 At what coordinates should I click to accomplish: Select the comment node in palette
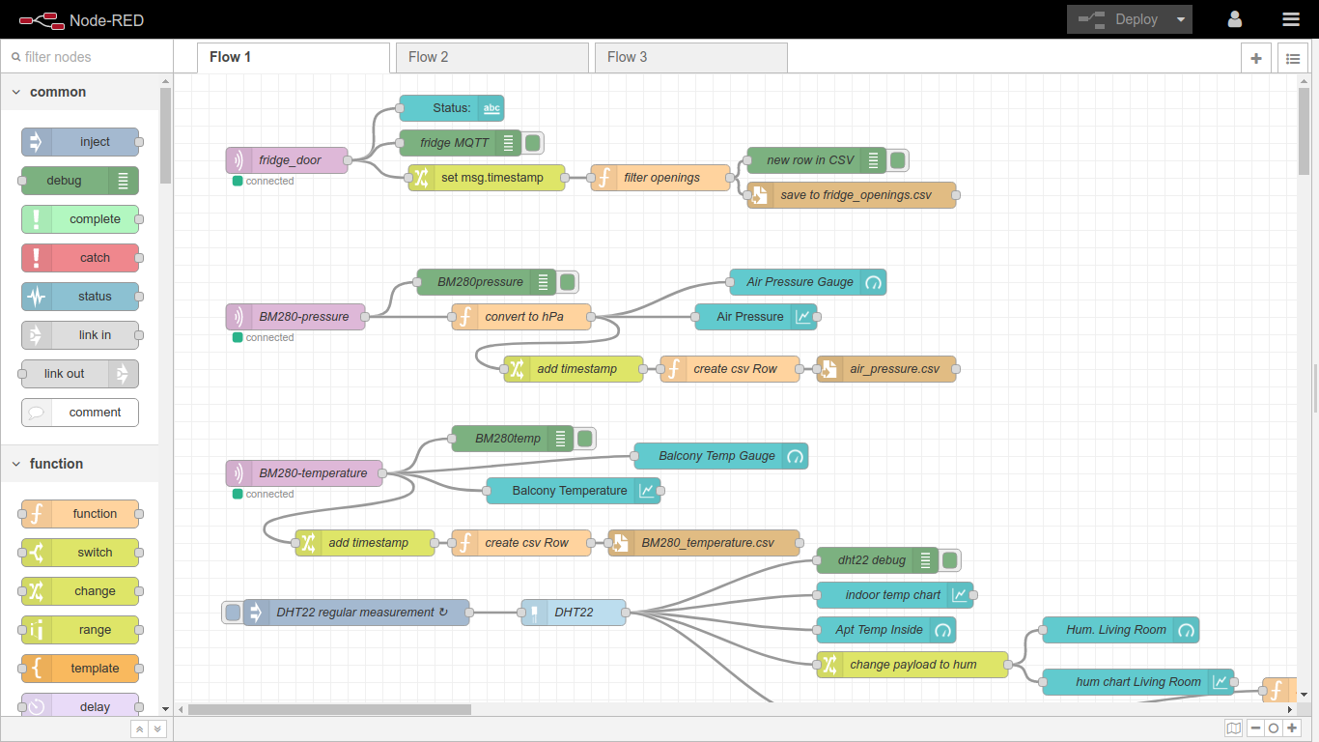(x=80, y=413)
